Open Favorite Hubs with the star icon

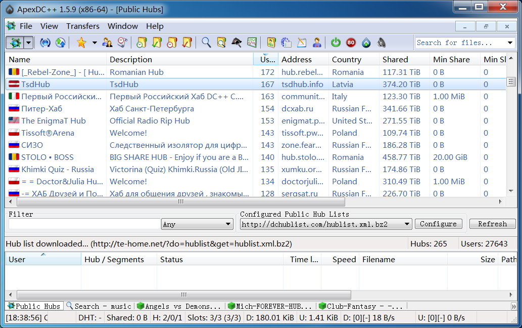click(x=81, y=43)
